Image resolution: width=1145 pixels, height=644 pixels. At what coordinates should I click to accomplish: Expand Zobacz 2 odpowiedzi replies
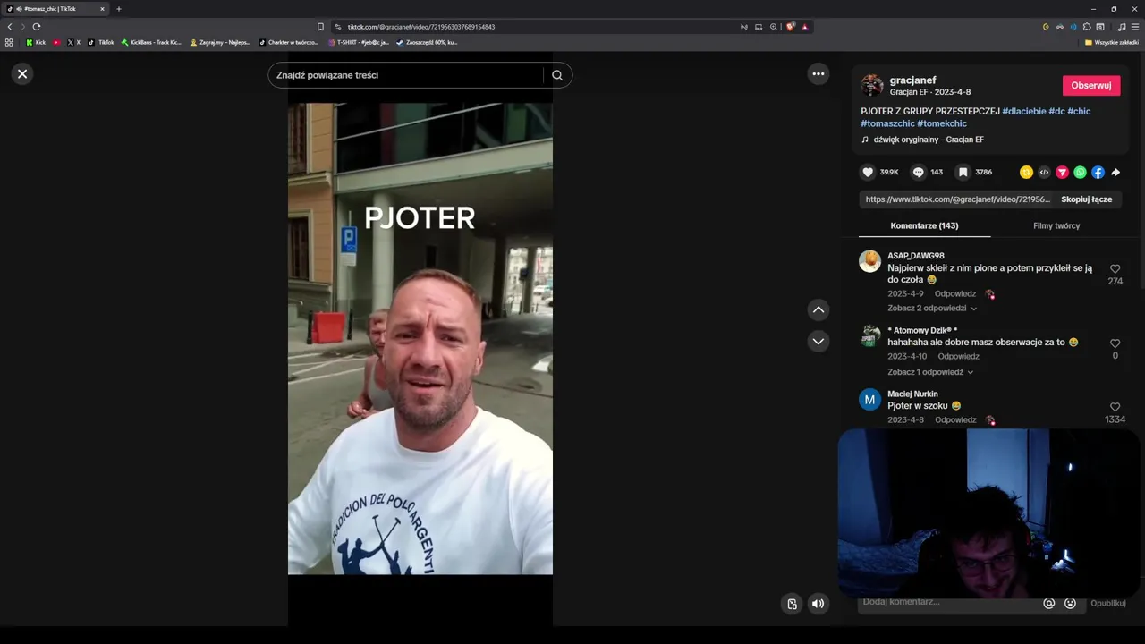932,309
